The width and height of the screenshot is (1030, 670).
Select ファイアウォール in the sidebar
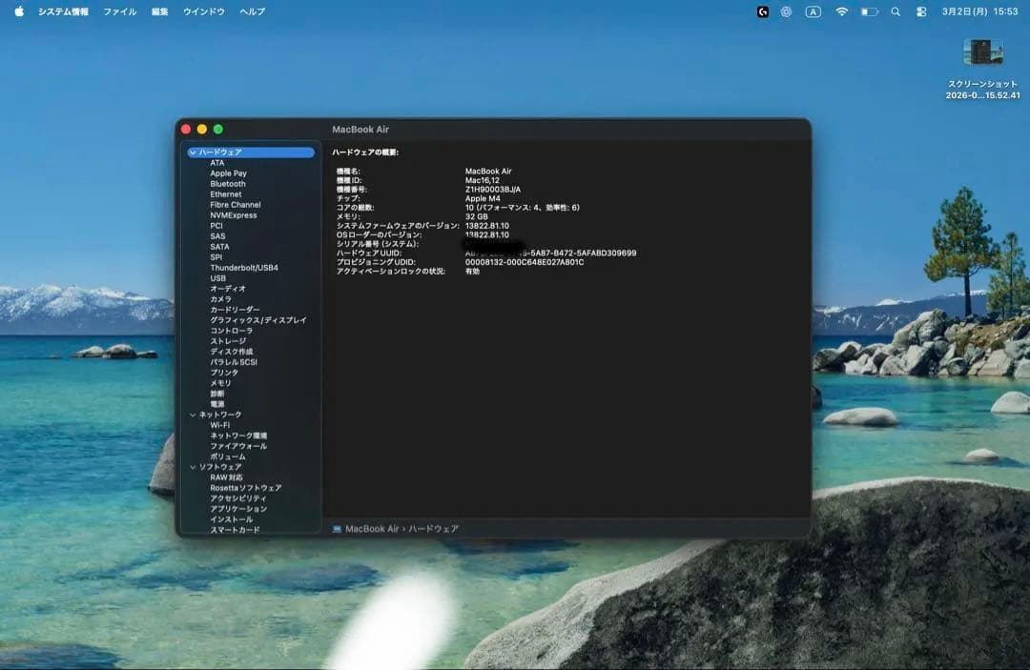click(x=238, y=446)
